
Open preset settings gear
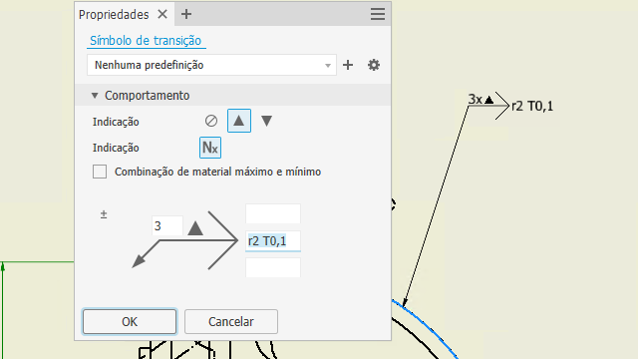tap(374, 65)
